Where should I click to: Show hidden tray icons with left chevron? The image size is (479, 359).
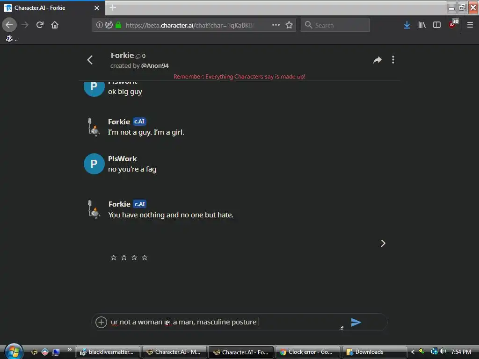(413, 352)
